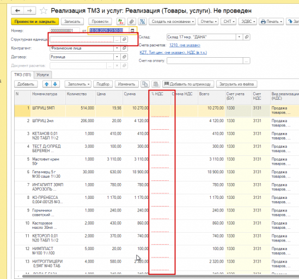Move row up with blue up arrow
The image size is (299, 279).
click(x=47, y=84)
